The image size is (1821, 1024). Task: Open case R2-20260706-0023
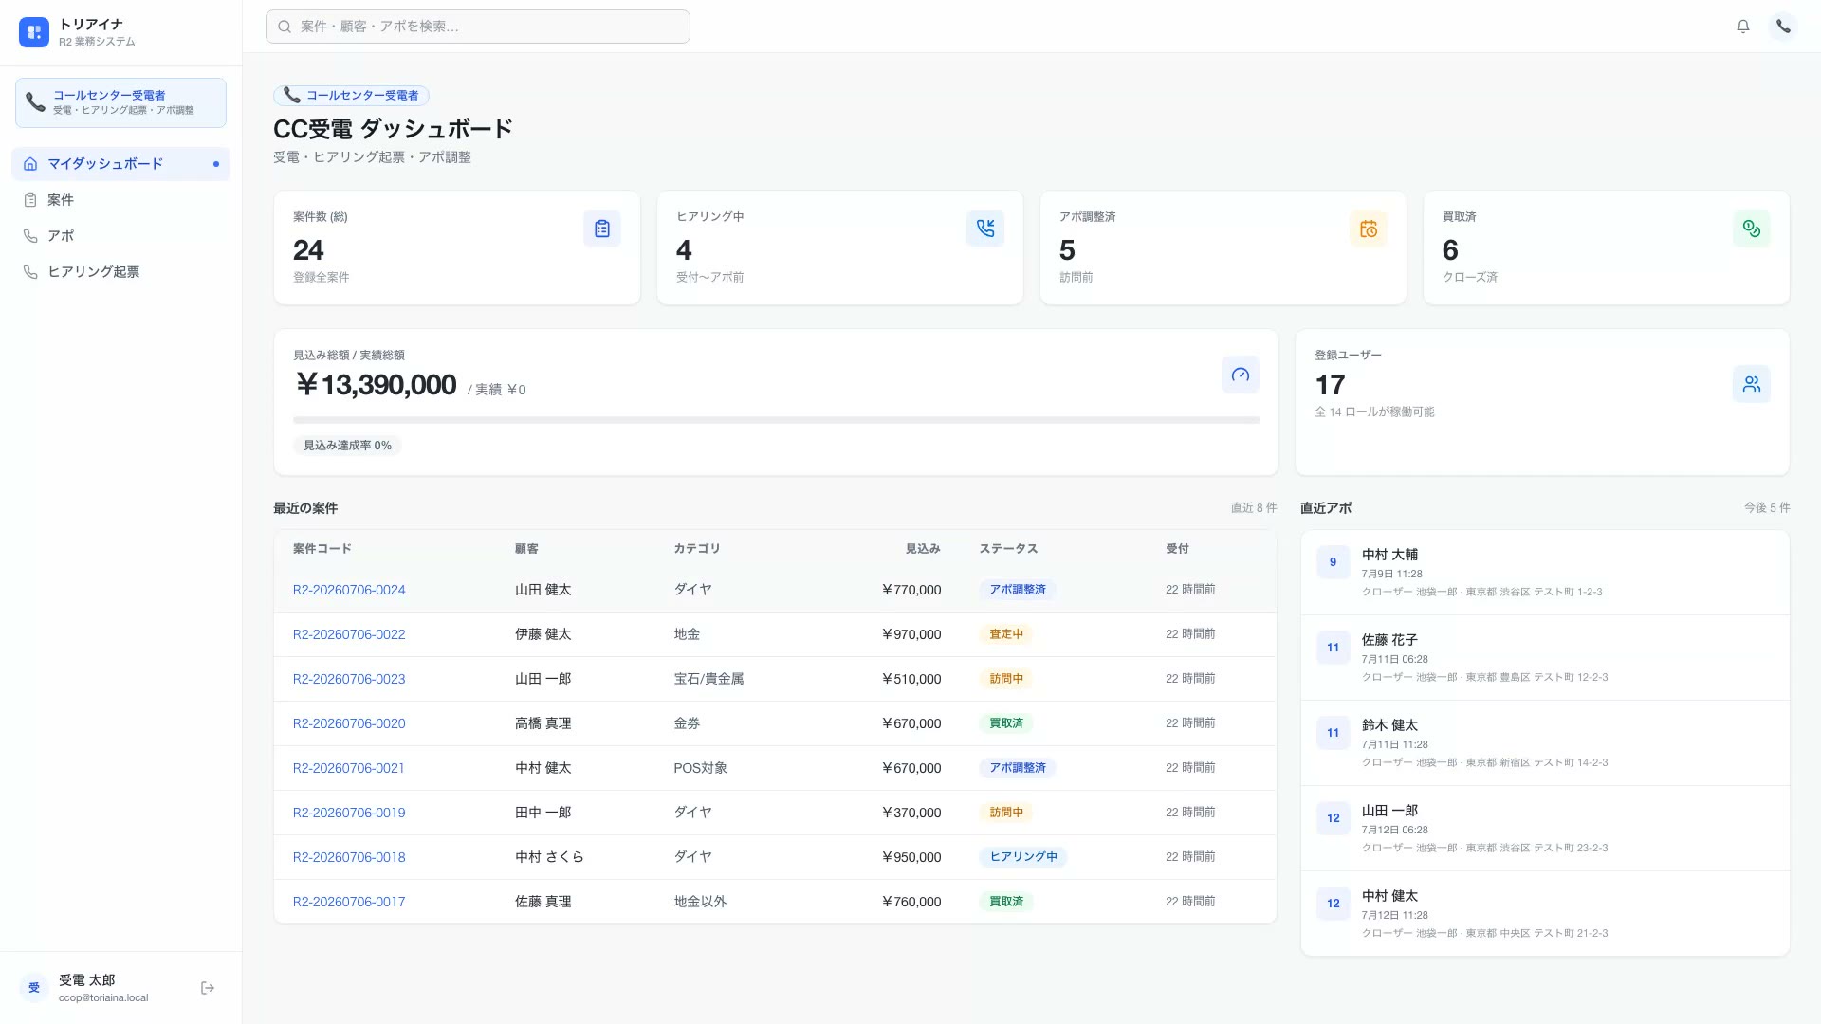[349, 679]
